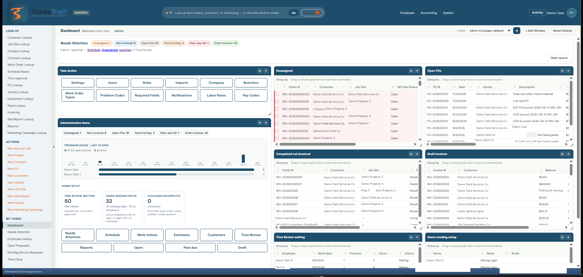Click the Demo User usage bar
Viewport: 583px width, 277px height.
pos(176,170)
